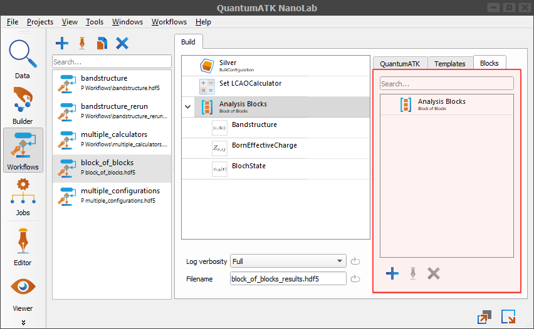Viewport: 534px width, 329px height.
Task: Click the pen edit icon above workflow list
Action: [82, 43]
